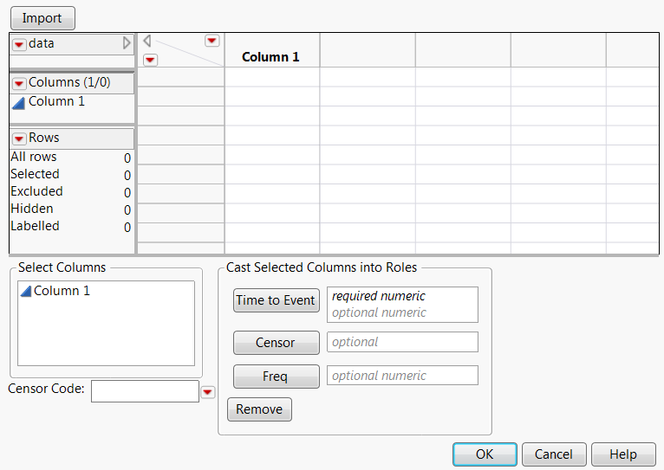Click the column options red triangle in grid corner
Image resolution: width=664 pixels, height=470 pixels.
[212, 41]
